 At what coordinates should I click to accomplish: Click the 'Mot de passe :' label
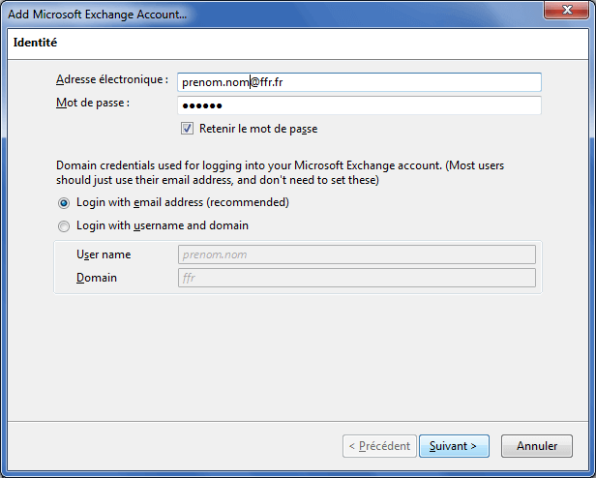click(x=93, y=104)
